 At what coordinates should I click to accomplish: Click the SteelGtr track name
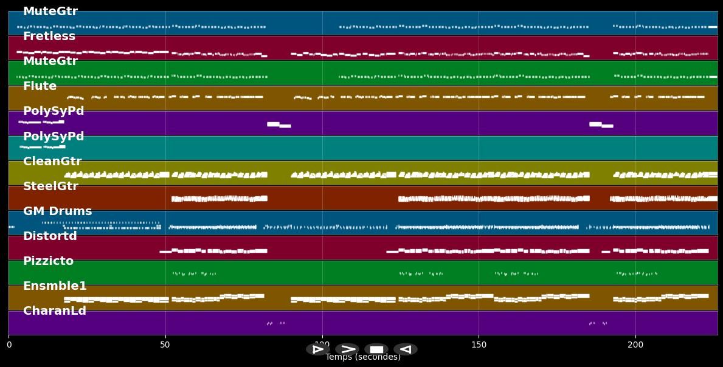click(x=50, y=187)
